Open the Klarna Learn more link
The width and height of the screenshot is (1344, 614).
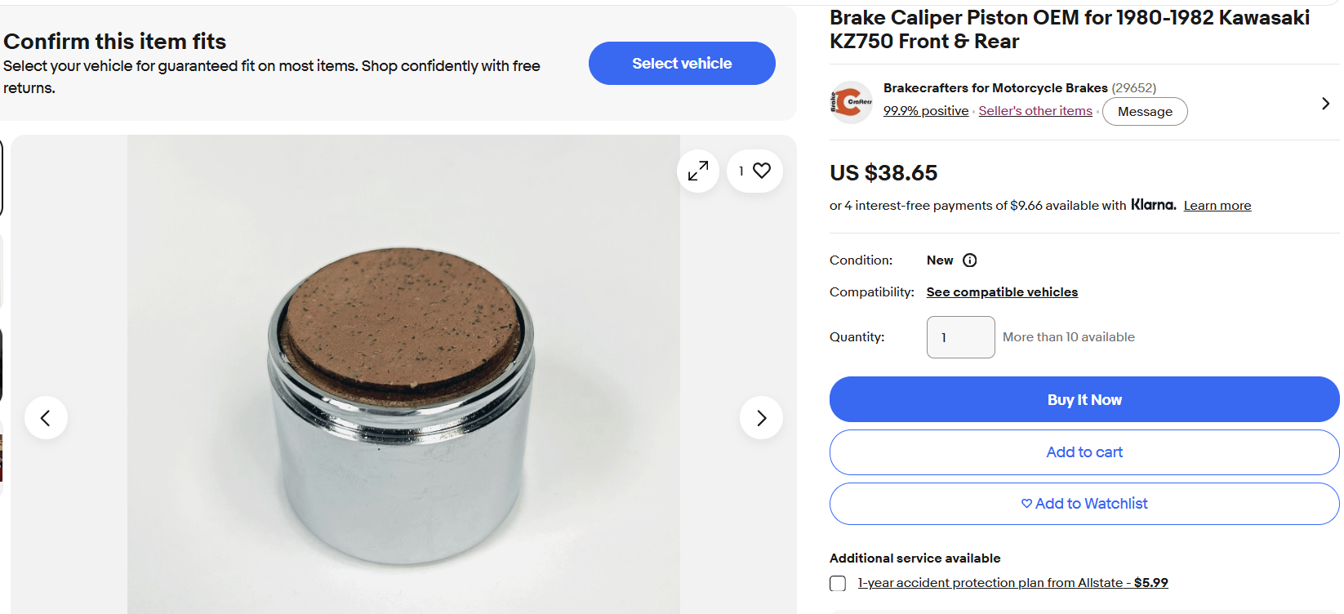[1217, 206]
